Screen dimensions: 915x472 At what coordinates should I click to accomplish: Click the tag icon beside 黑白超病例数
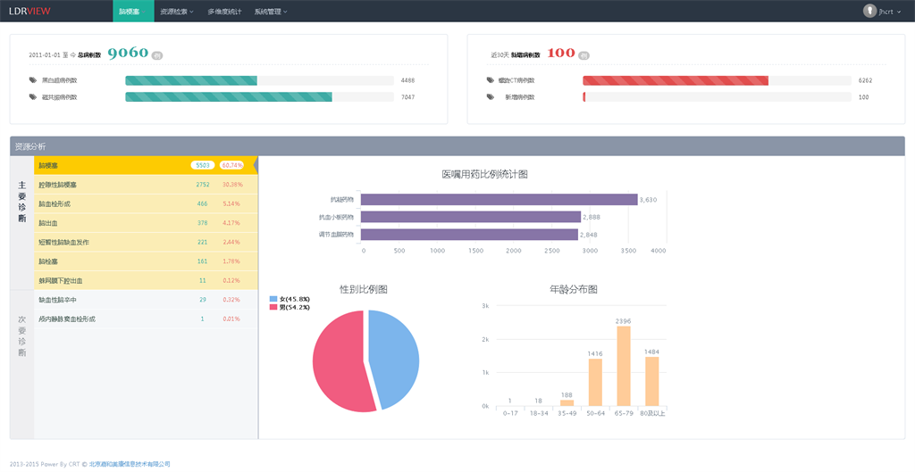pos(33,80)
